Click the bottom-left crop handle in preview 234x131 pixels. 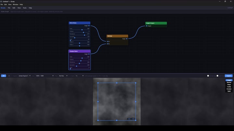coord(98,120)
